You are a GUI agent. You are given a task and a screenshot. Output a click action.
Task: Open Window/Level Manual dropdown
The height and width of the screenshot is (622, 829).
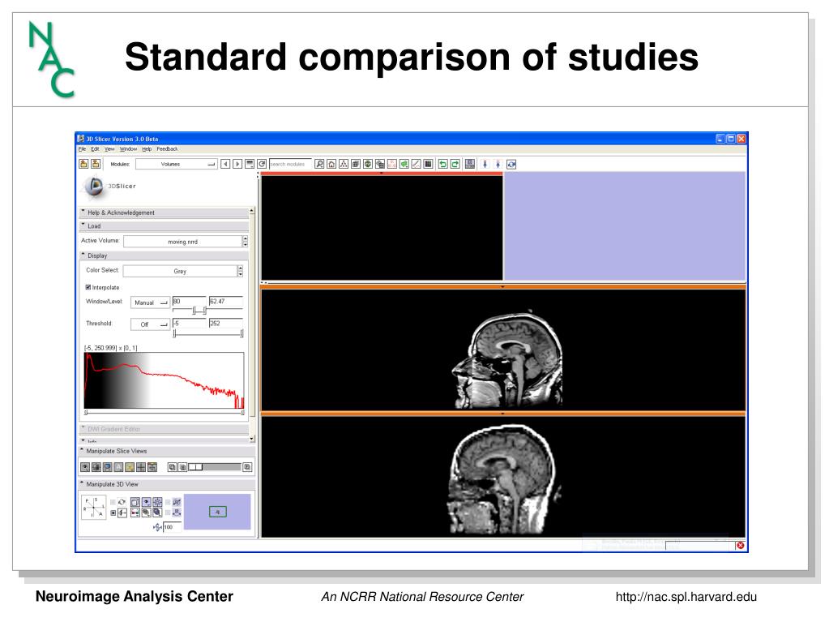coord(150,302)
